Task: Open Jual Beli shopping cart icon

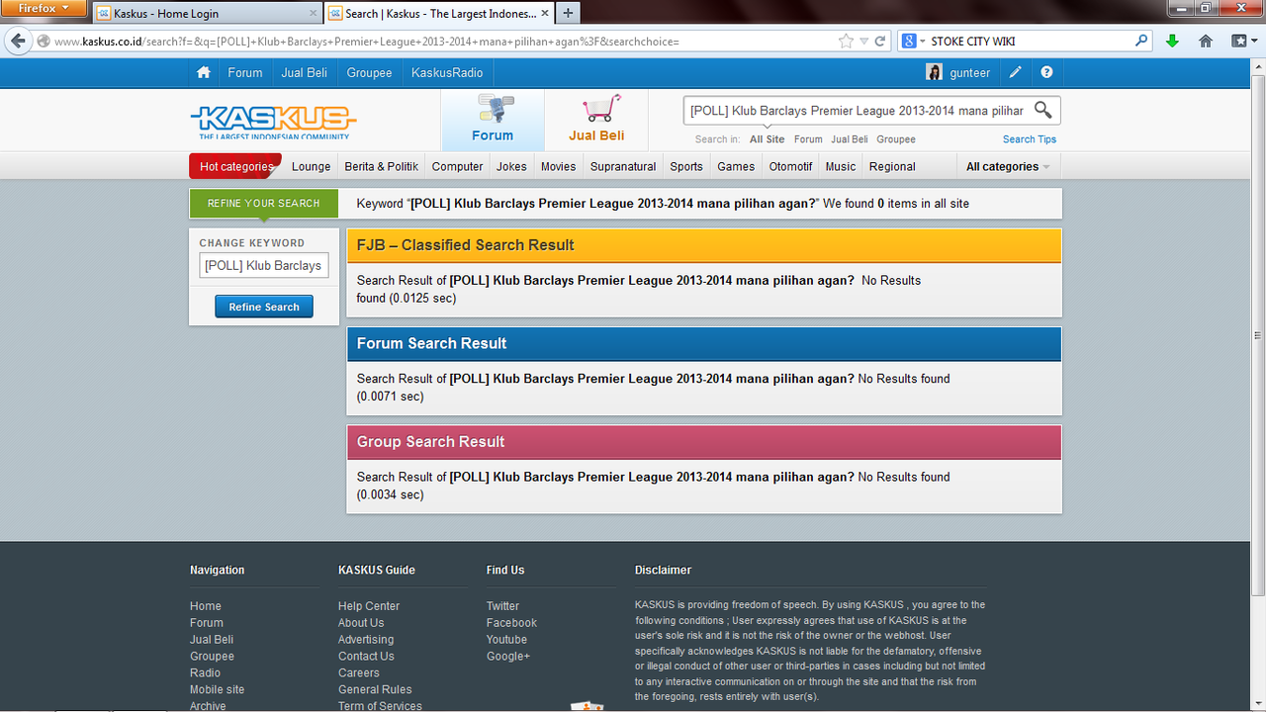Action: pyautogui.click(x=600, y=109)
